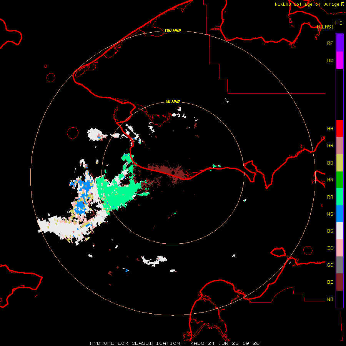Viewport: 346px width, 346px height.
Task: Click the RF purple legend swatch
Action: pos(339,43)
